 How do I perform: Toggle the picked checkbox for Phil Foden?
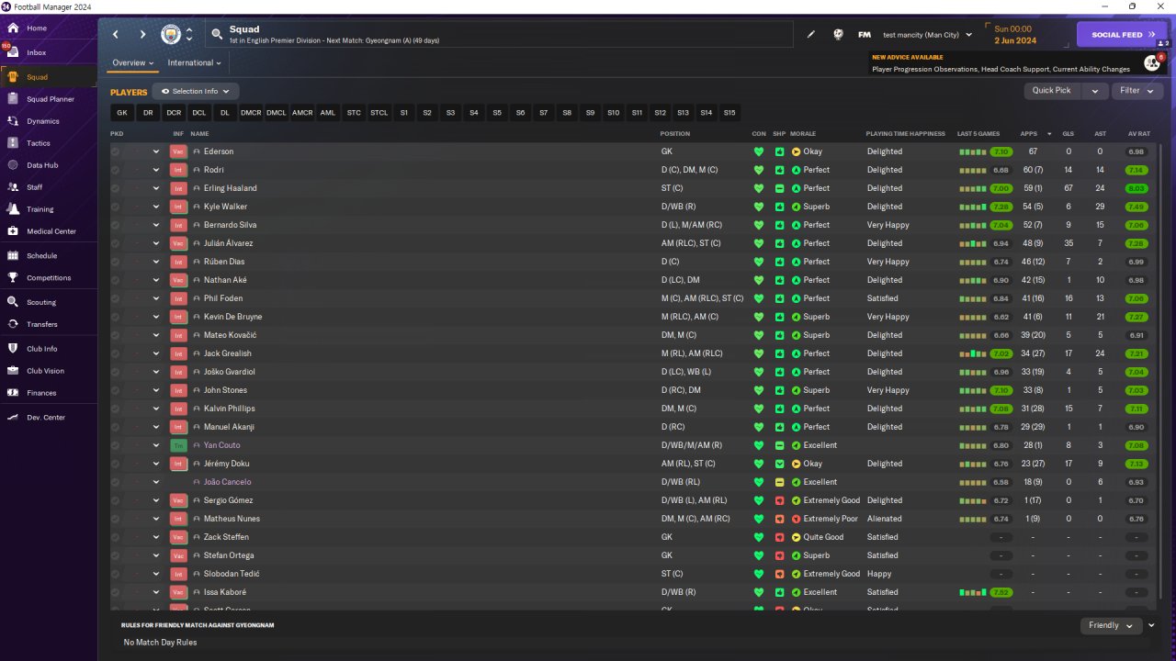coord(115,298)
